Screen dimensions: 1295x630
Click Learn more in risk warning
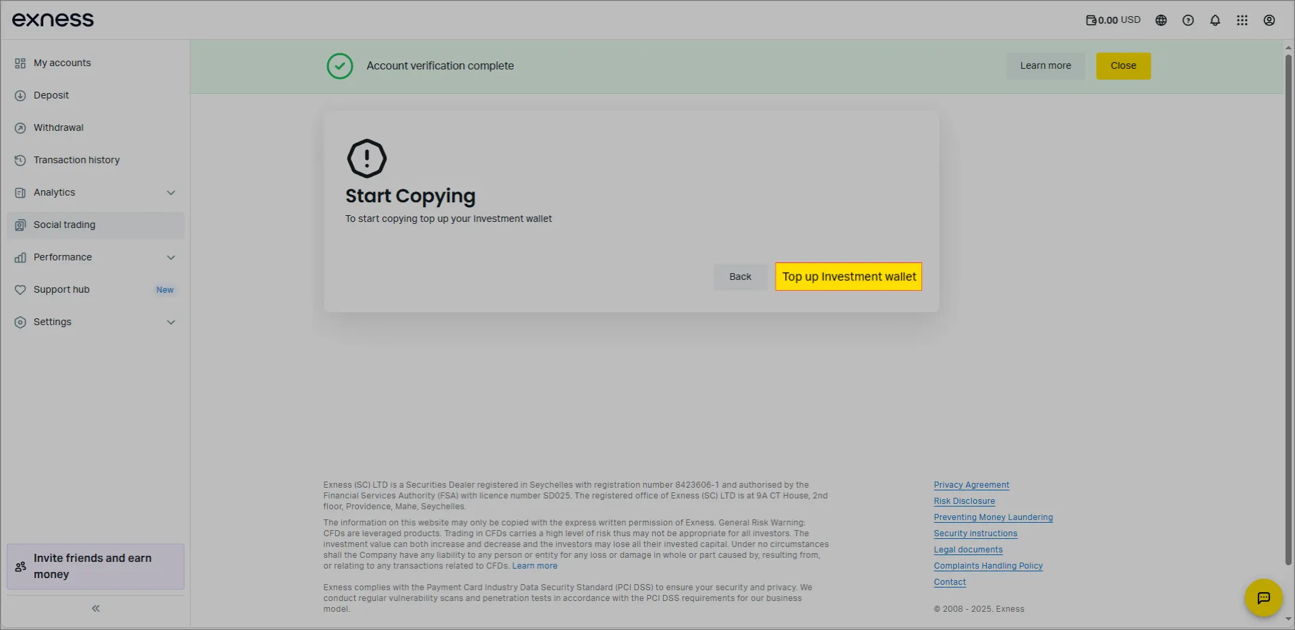pos(534,566)
